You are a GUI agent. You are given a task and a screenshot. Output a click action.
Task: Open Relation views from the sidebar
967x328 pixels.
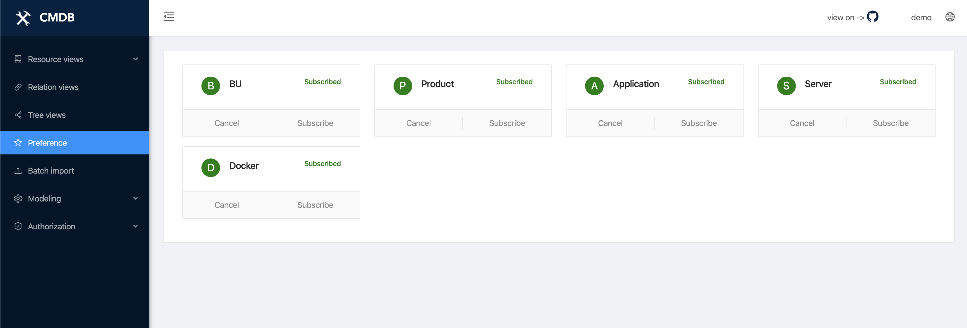tap(53, 87)
